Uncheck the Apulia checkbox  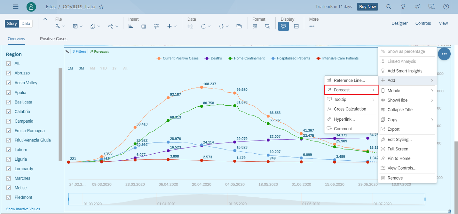[9, 92]
